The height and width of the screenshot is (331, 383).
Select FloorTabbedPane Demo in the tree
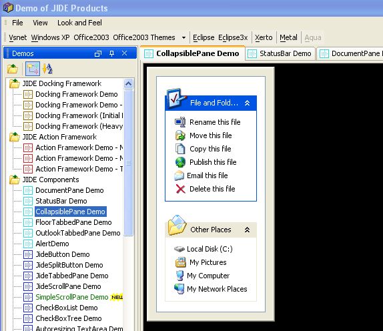[73, 222]
